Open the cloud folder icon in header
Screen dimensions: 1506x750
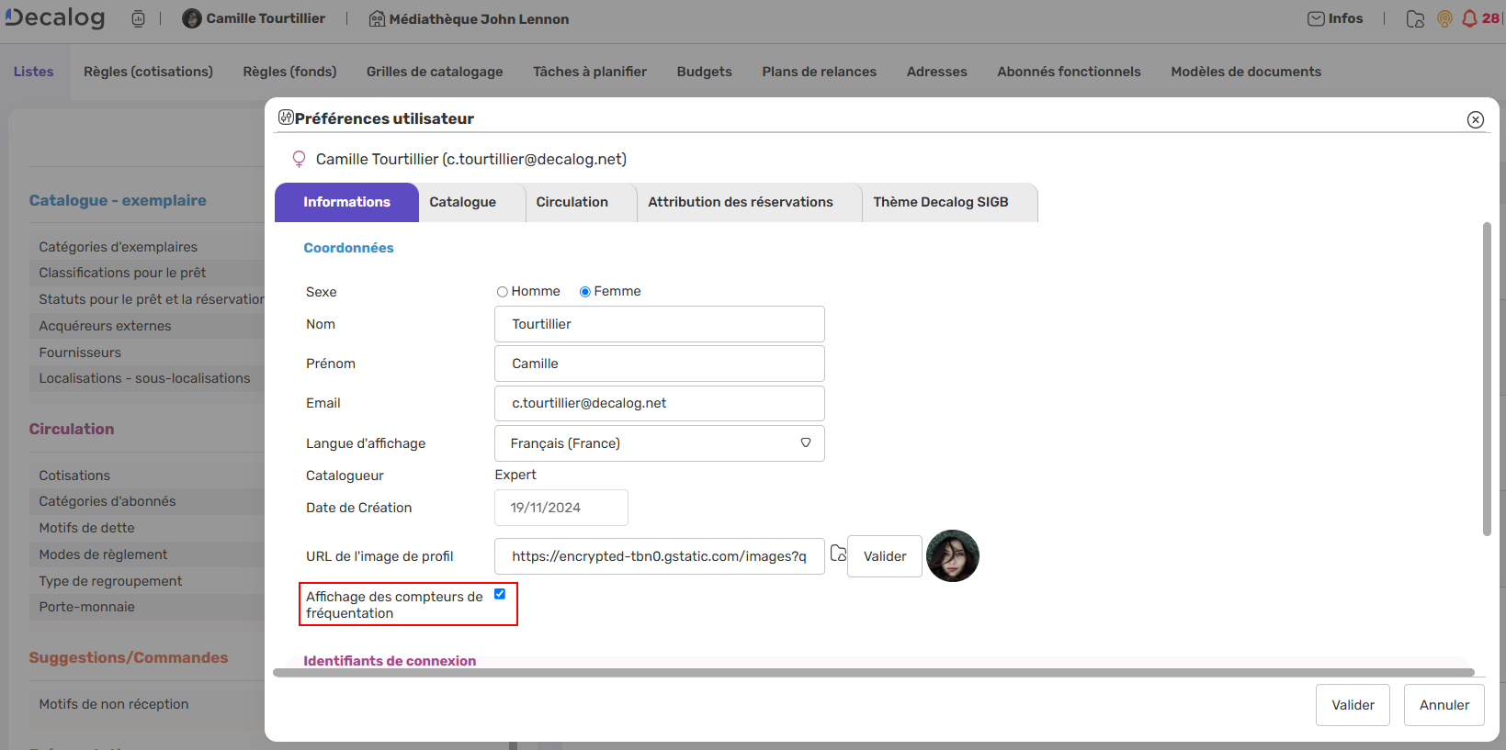coord(1415,18)
